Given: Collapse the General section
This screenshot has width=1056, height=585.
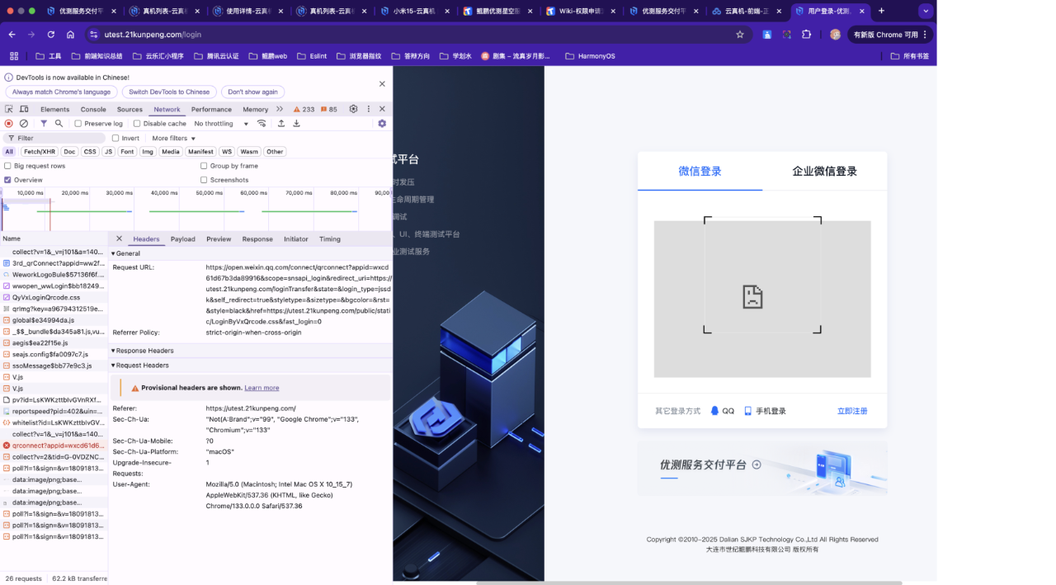Looking at the screenshot, I should [x=126, y=253].
